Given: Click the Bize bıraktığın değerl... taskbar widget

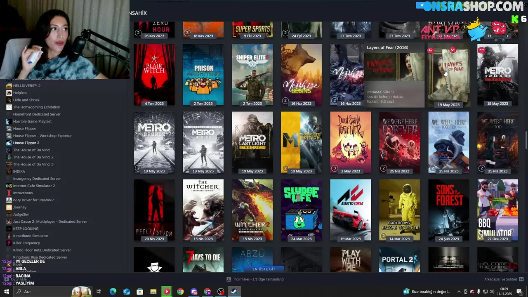Looking at the screenshot, I should 427,292.
